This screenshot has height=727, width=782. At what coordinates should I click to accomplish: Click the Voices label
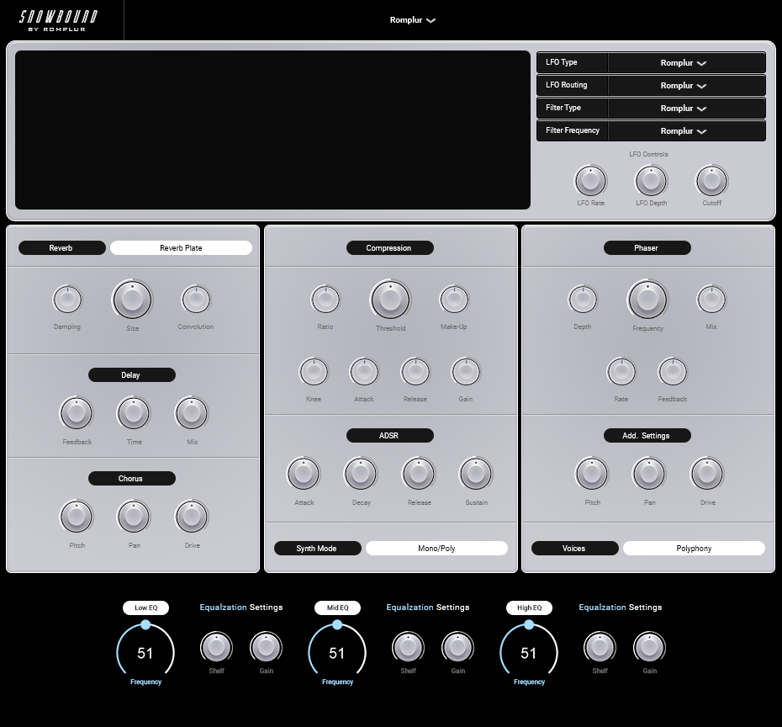click(575, 549)
